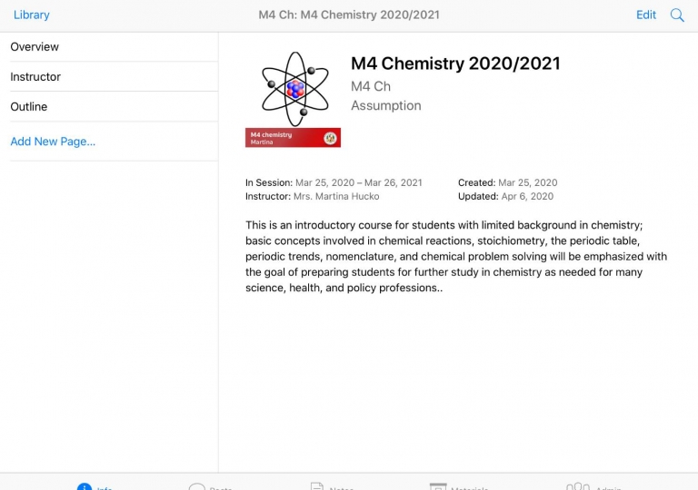The image size is (698, 490).
Task: Click the instructor name Mrs. Martina Hucko
Action: (x=336, y=196)
